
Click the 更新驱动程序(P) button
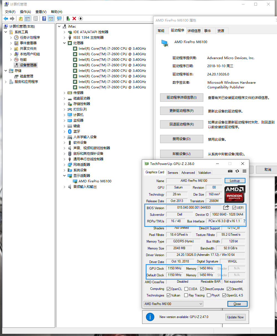[x=182, y=111]
